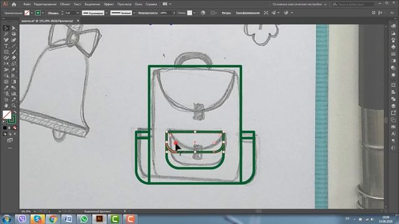Screen dimensions: 399x224
Task: Open the Эффект menu
Action: click(x=108, y=4)
